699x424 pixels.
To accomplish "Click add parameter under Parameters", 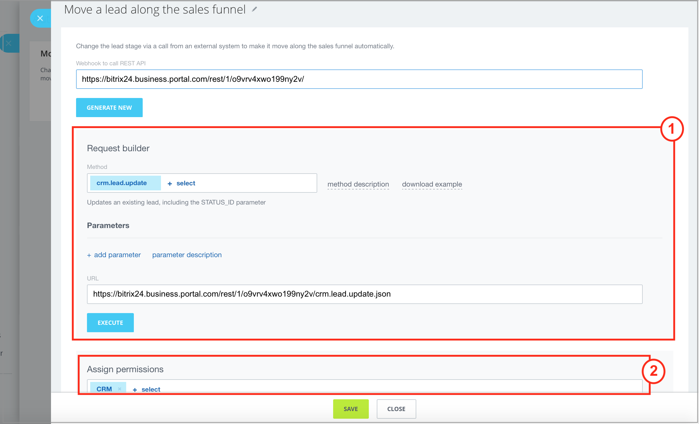I will click(x=117, y=255).
